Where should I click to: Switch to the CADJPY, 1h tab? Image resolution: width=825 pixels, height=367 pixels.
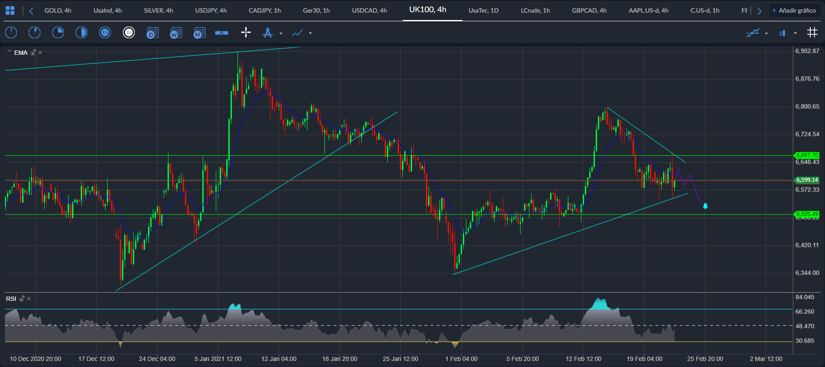265,10
